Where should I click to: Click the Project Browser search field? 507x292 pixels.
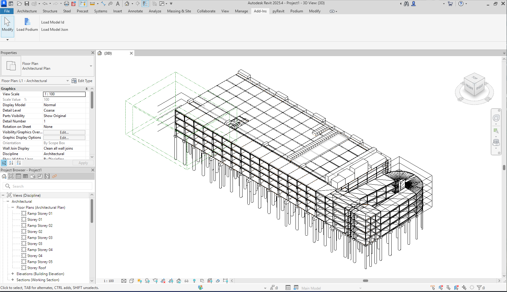pyautogui.click(x=48, y=186)
